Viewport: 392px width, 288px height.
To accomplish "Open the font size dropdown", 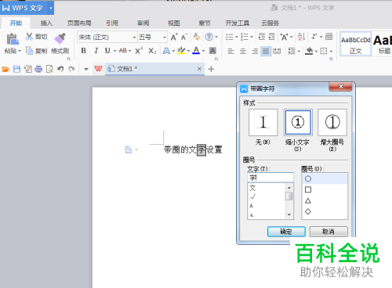I will point(165,38).
